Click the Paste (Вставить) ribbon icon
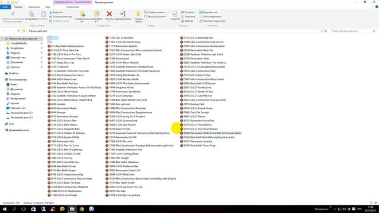The image size is (379, 213). 43,14
